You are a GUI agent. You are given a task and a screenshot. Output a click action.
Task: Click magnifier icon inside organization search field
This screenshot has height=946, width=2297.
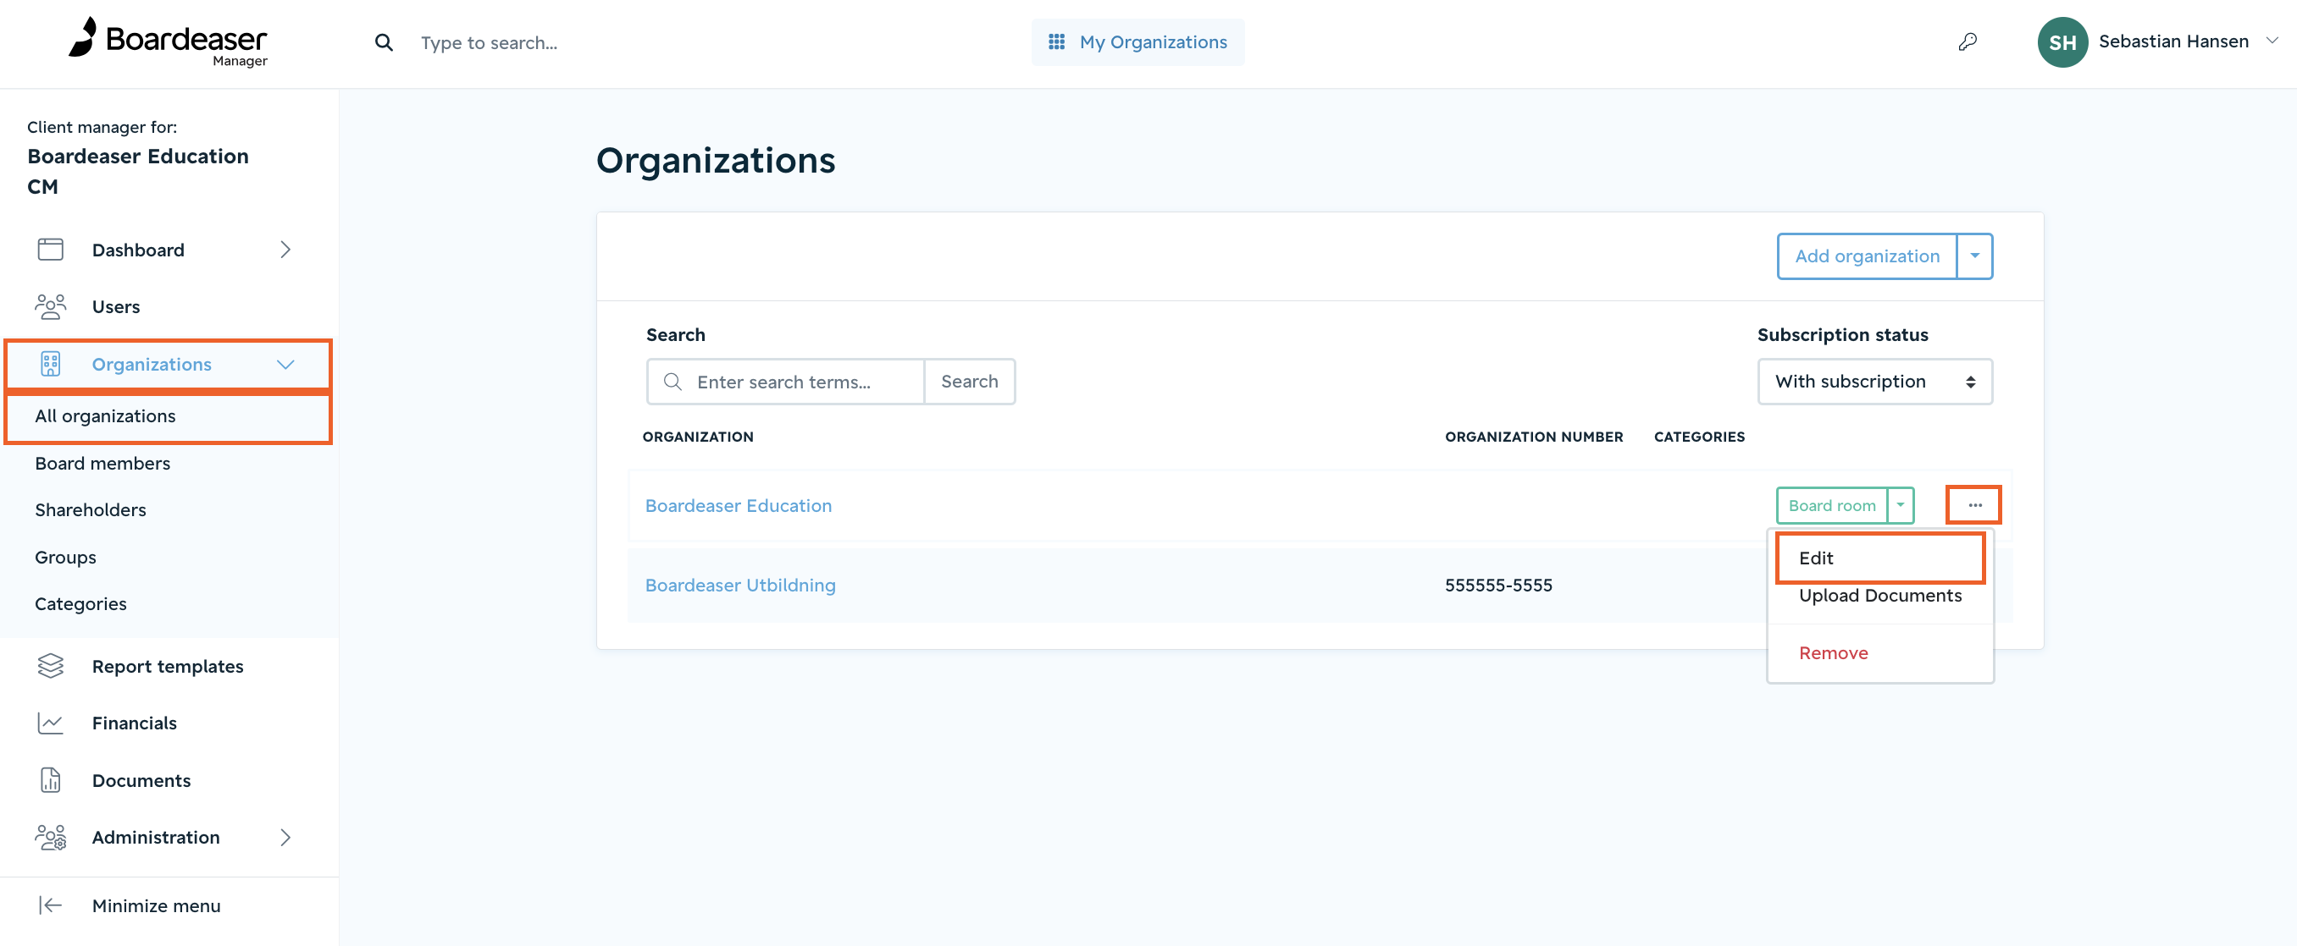(673, 382)
